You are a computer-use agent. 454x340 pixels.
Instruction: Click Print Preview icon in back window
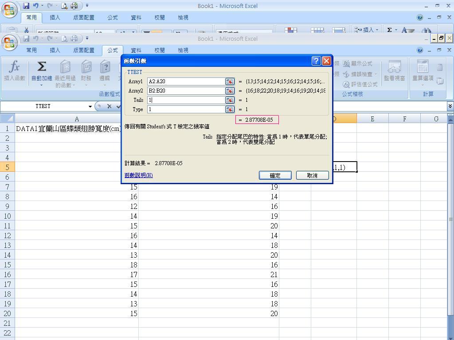64,5
